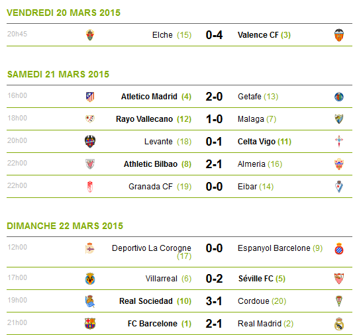Screen dimensions: 353x335
Task: Open the Séville FC team link
Action: tap(256, 279)
